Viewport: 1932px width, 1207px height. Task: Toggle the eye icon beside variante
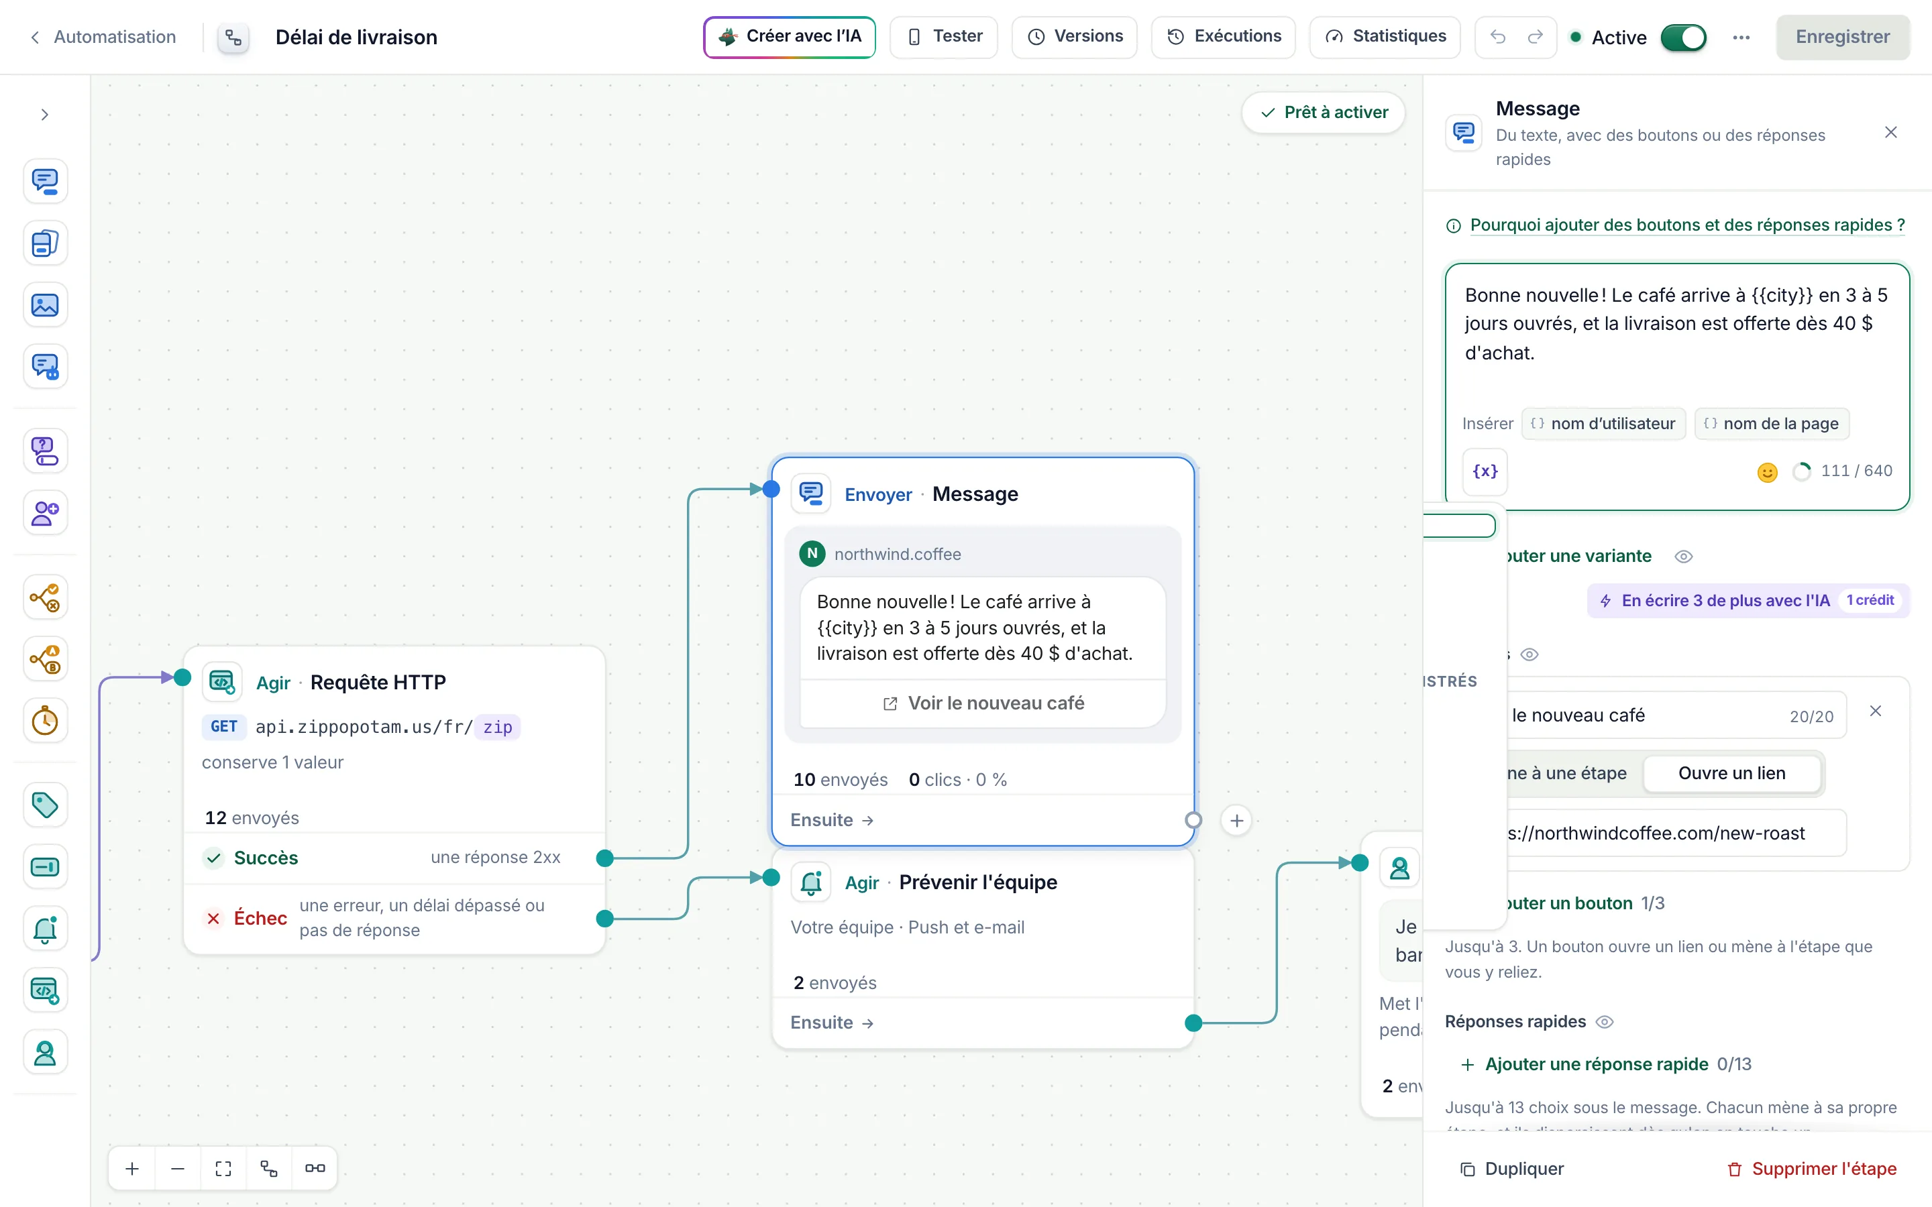click(x=1684, y=557)
